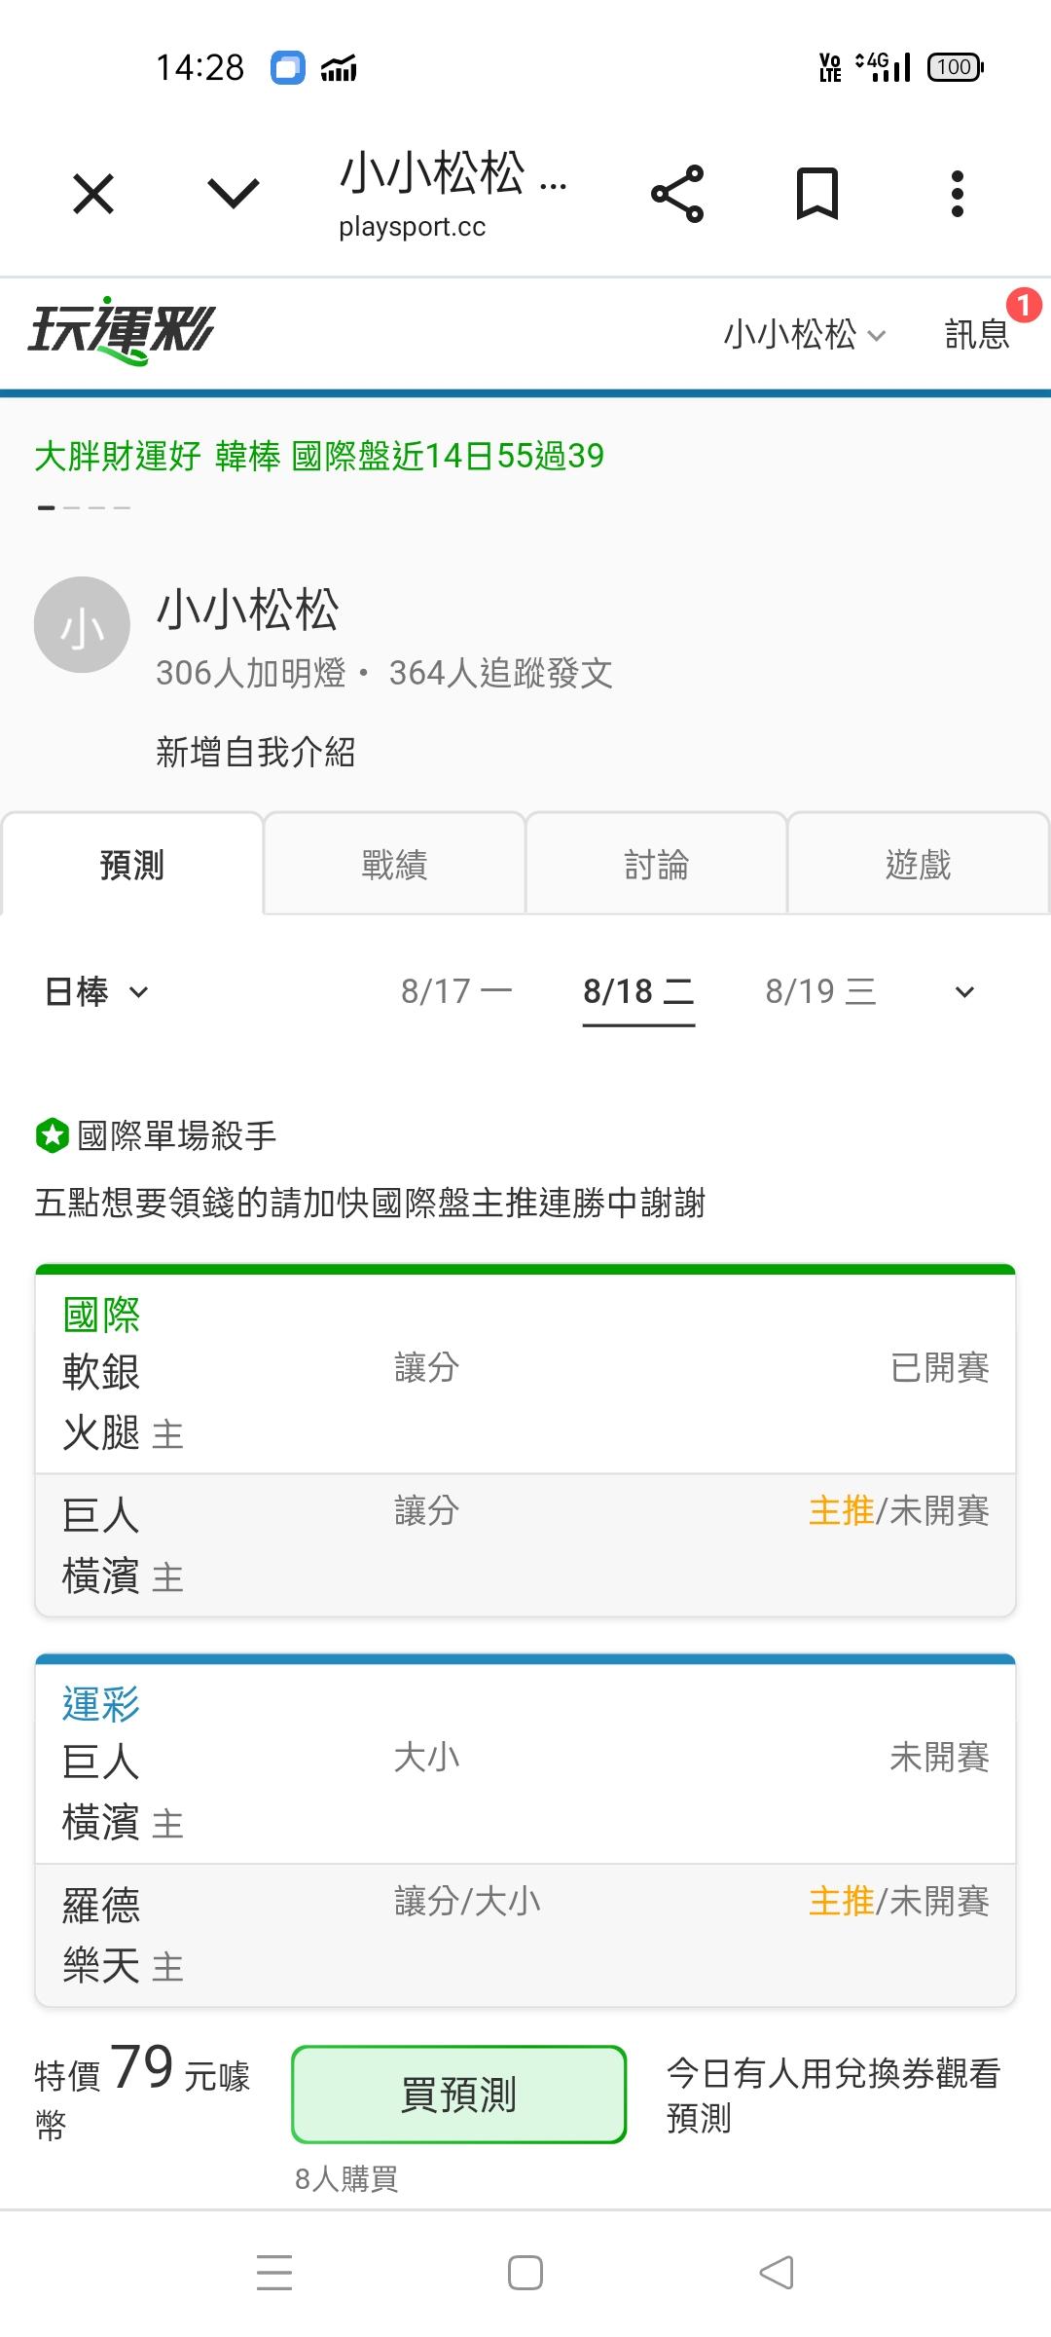The image size is (1051, 2337).
Task: Tap the green 買預測 button
Action: tap(458, 2095)
